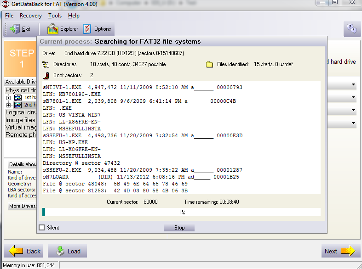Click the log line LFN: KB780190-.EXE
Image resolution: width=362 pixels, height=269 pixels.
72,94
